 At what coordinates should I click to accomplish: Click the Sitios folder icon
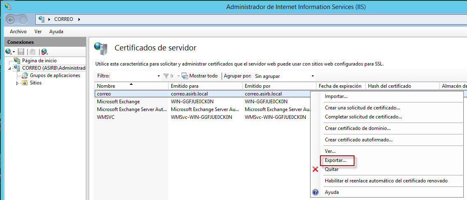click(x=25, y=83)
